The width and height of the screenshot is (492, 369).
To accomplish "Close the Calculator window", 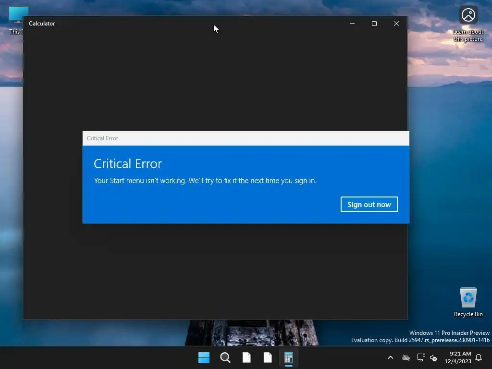I will [x=396, y=24].
